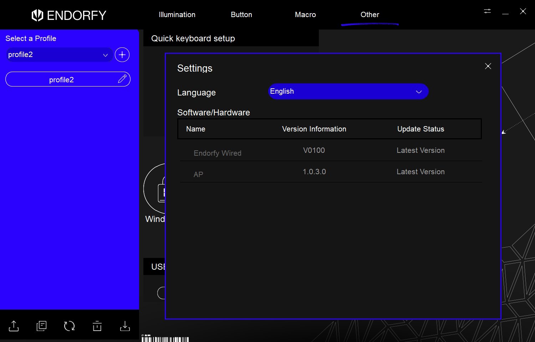This screenshot has height=342, width=535.
Task: Open the settings sliders icon in title bar
Action: [487, 11]
